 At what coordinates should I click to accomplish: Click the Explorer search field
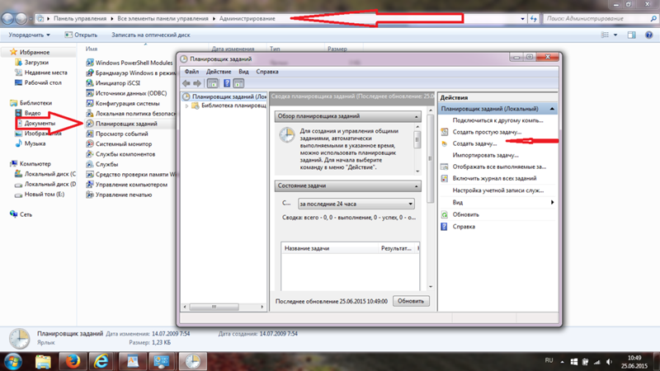(x=601, y=18)
